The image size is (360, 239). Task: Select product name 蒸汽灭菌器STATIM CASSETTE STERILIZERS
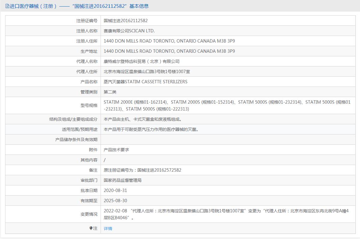[145, 82]
